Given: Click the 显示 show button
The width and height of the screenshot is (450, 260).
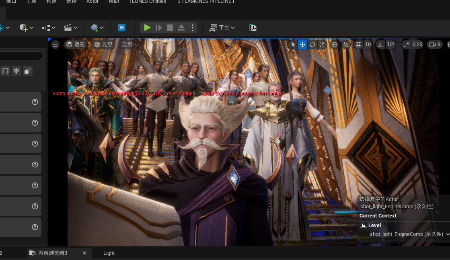Looking at the screenshot, I should point(127,45).
